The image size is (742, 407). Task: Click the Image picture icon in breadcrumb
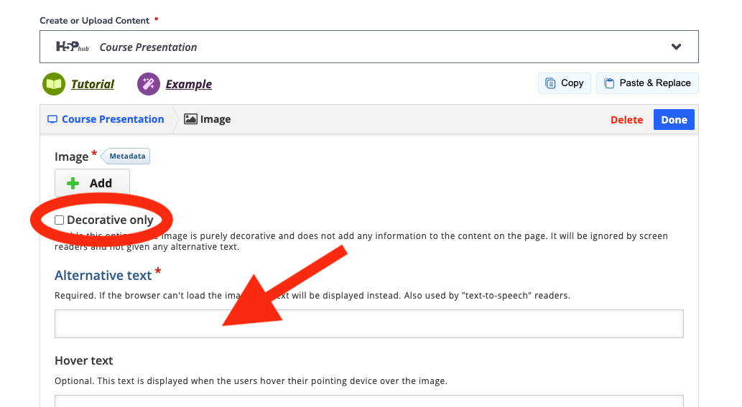pyautogui.click(x=190, y=119)
